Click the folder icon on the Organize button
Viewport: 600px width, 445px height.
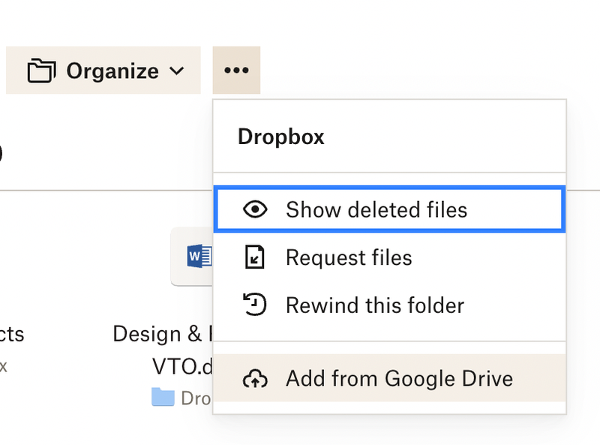43,70
